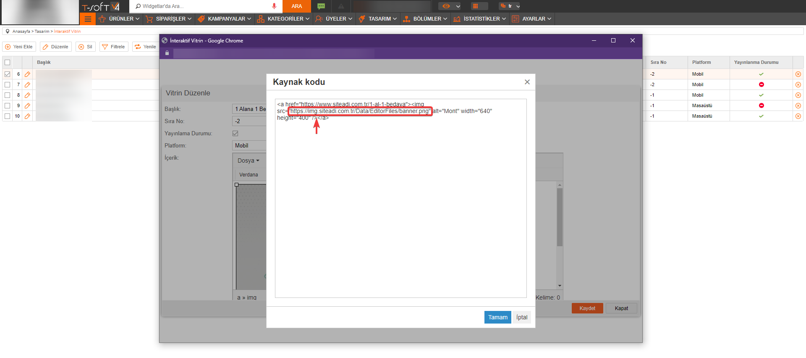
Task: Click the edit pencil icon for row 8
Action: (x=27, y=95)
